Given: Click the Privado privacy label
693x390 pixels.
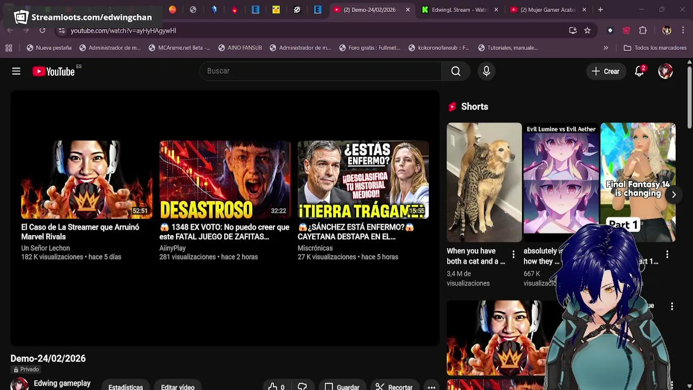Looking at the screenshot, I should pyautogui.click(x=26, y=369).
